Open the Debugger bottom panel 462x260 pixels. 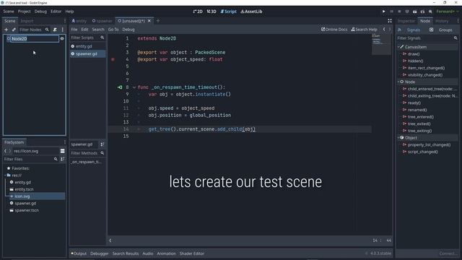click(x=100, y=253)
